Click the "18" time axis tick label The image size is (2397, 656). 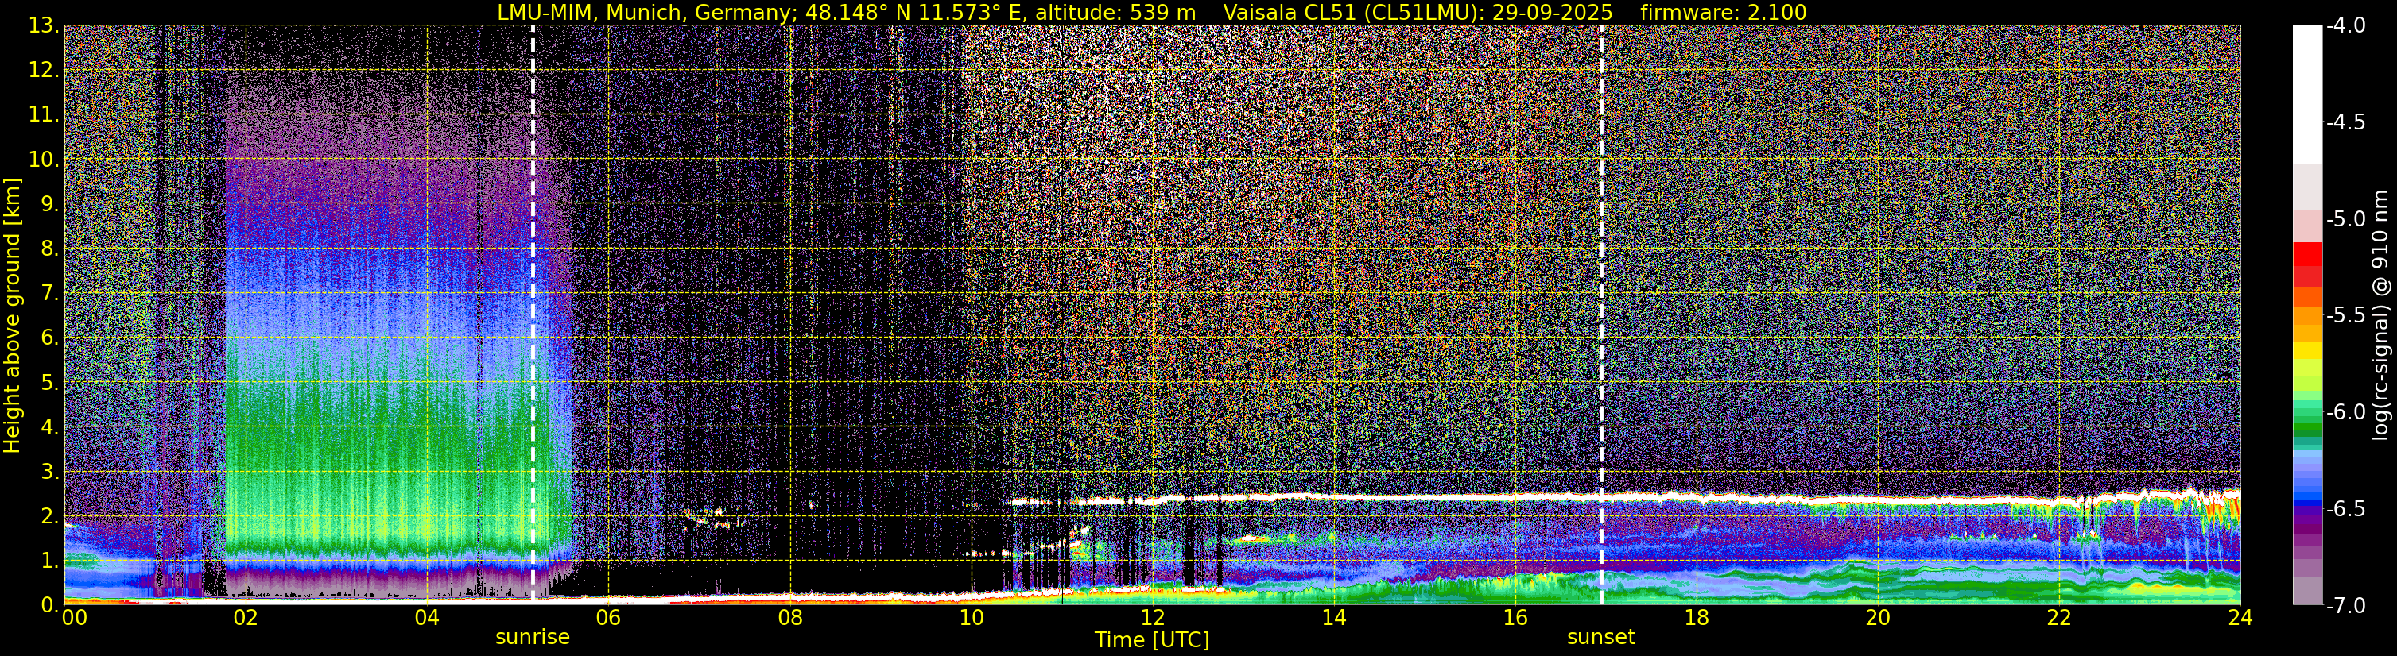click(x=1697, y=619)
